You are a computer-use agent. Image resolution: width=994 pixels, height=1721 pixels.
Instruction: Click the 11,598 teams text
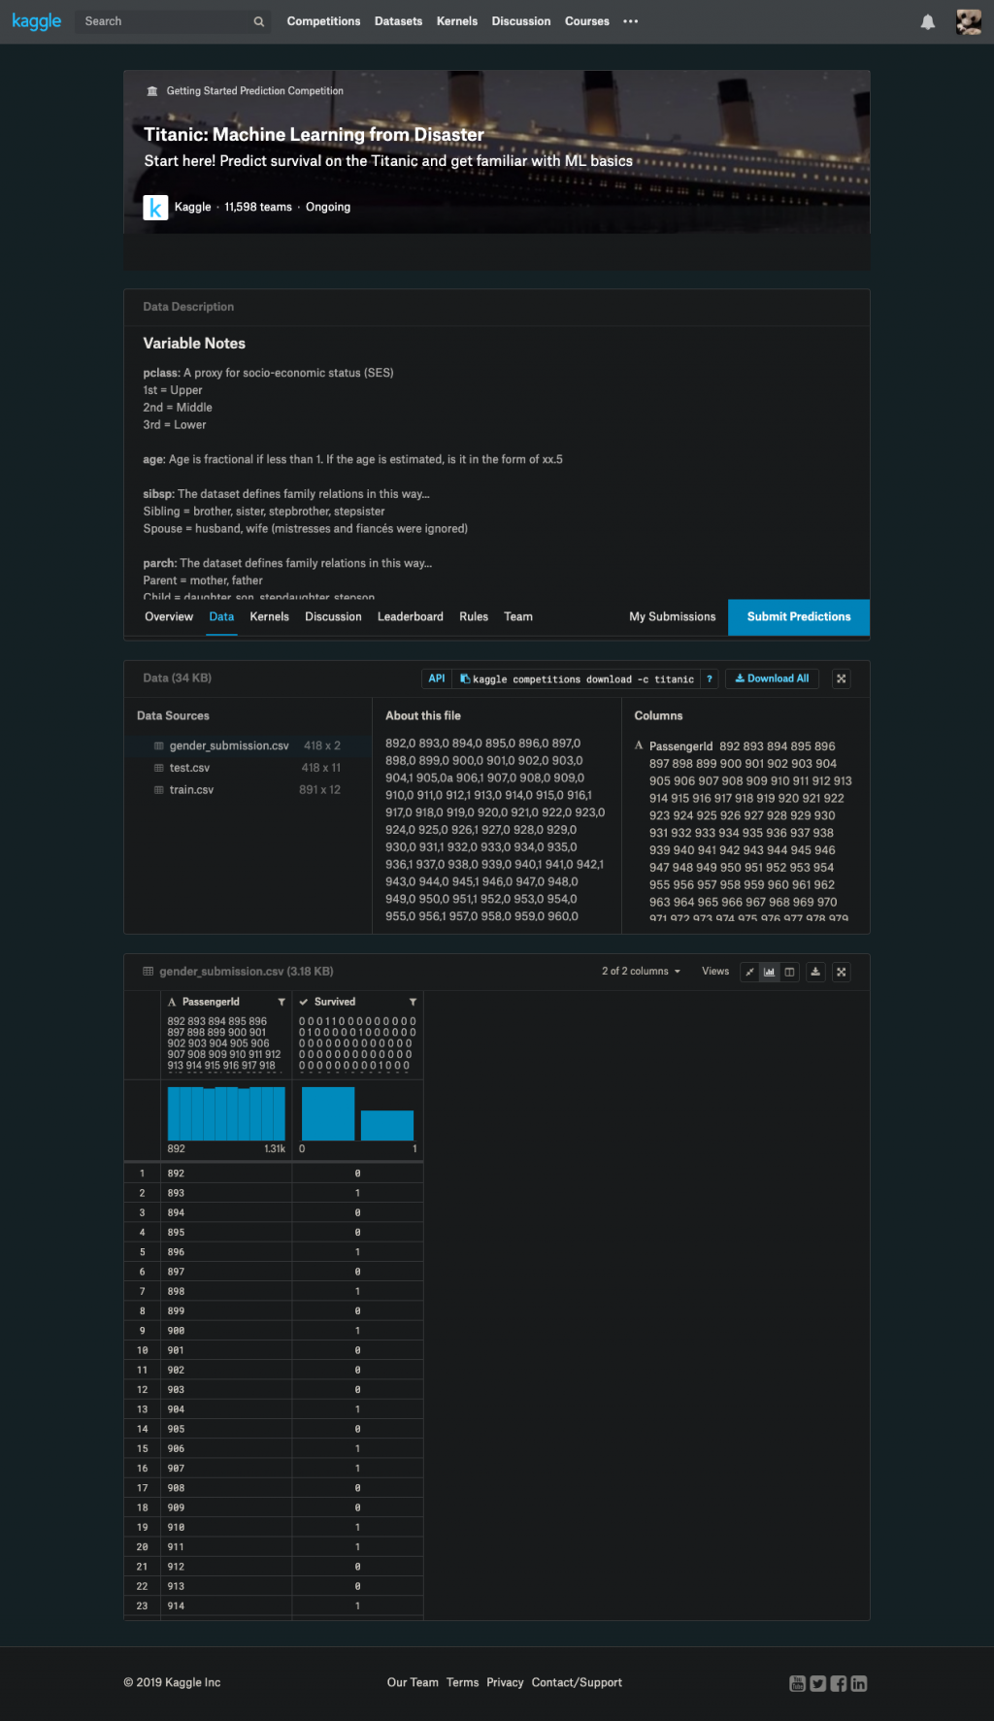tap(258, 208)
